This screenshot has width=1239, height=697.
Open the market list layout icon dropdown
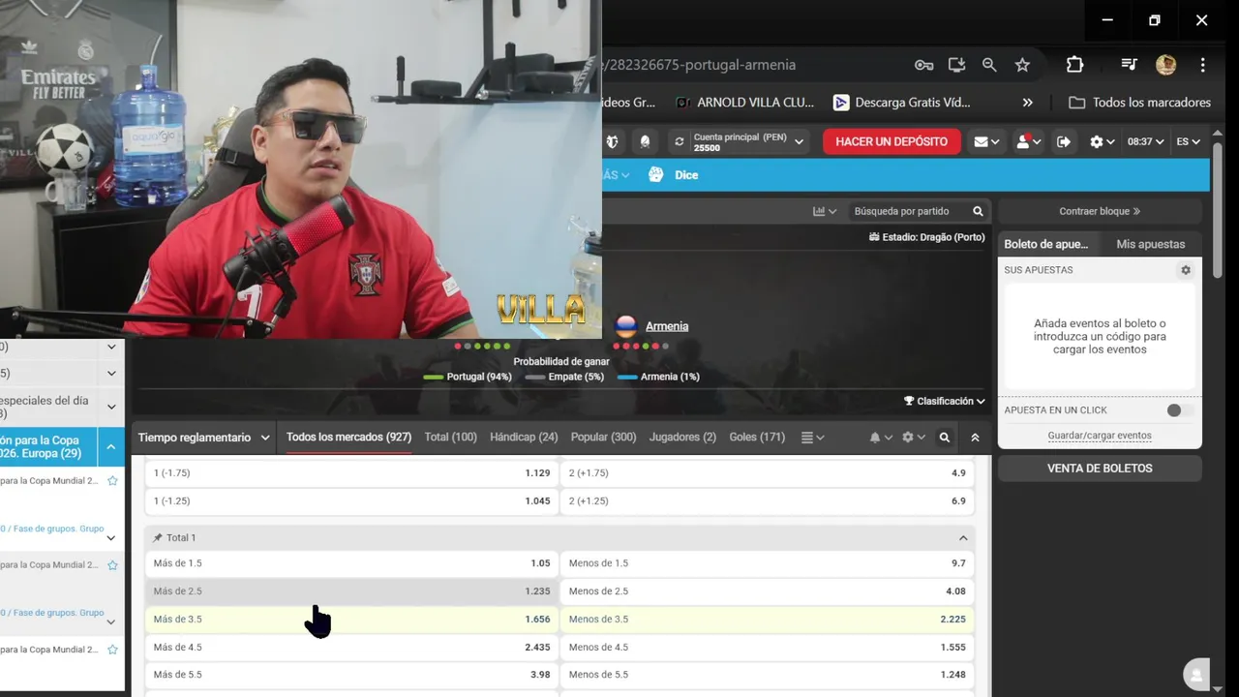812,438
